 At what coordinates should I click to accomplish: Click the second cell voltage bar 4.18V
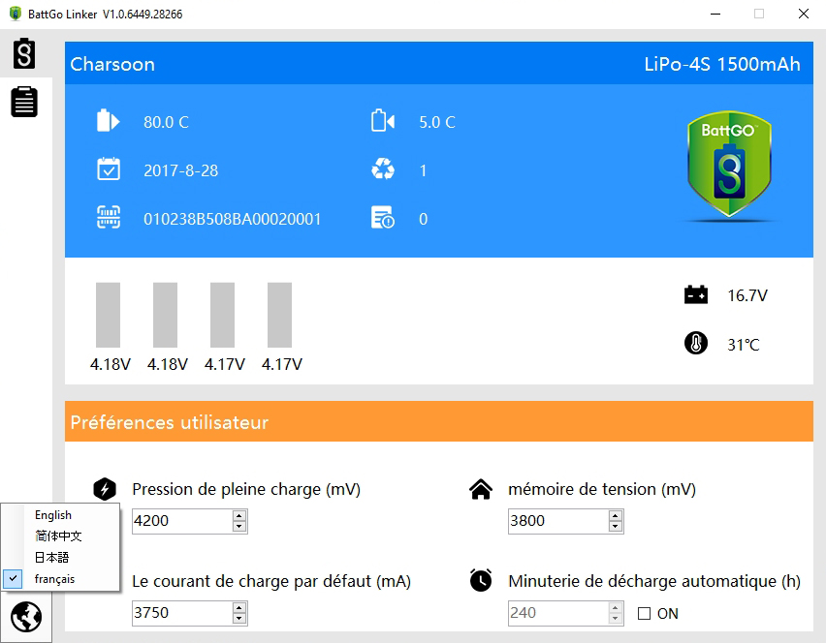tap(165, 315)
